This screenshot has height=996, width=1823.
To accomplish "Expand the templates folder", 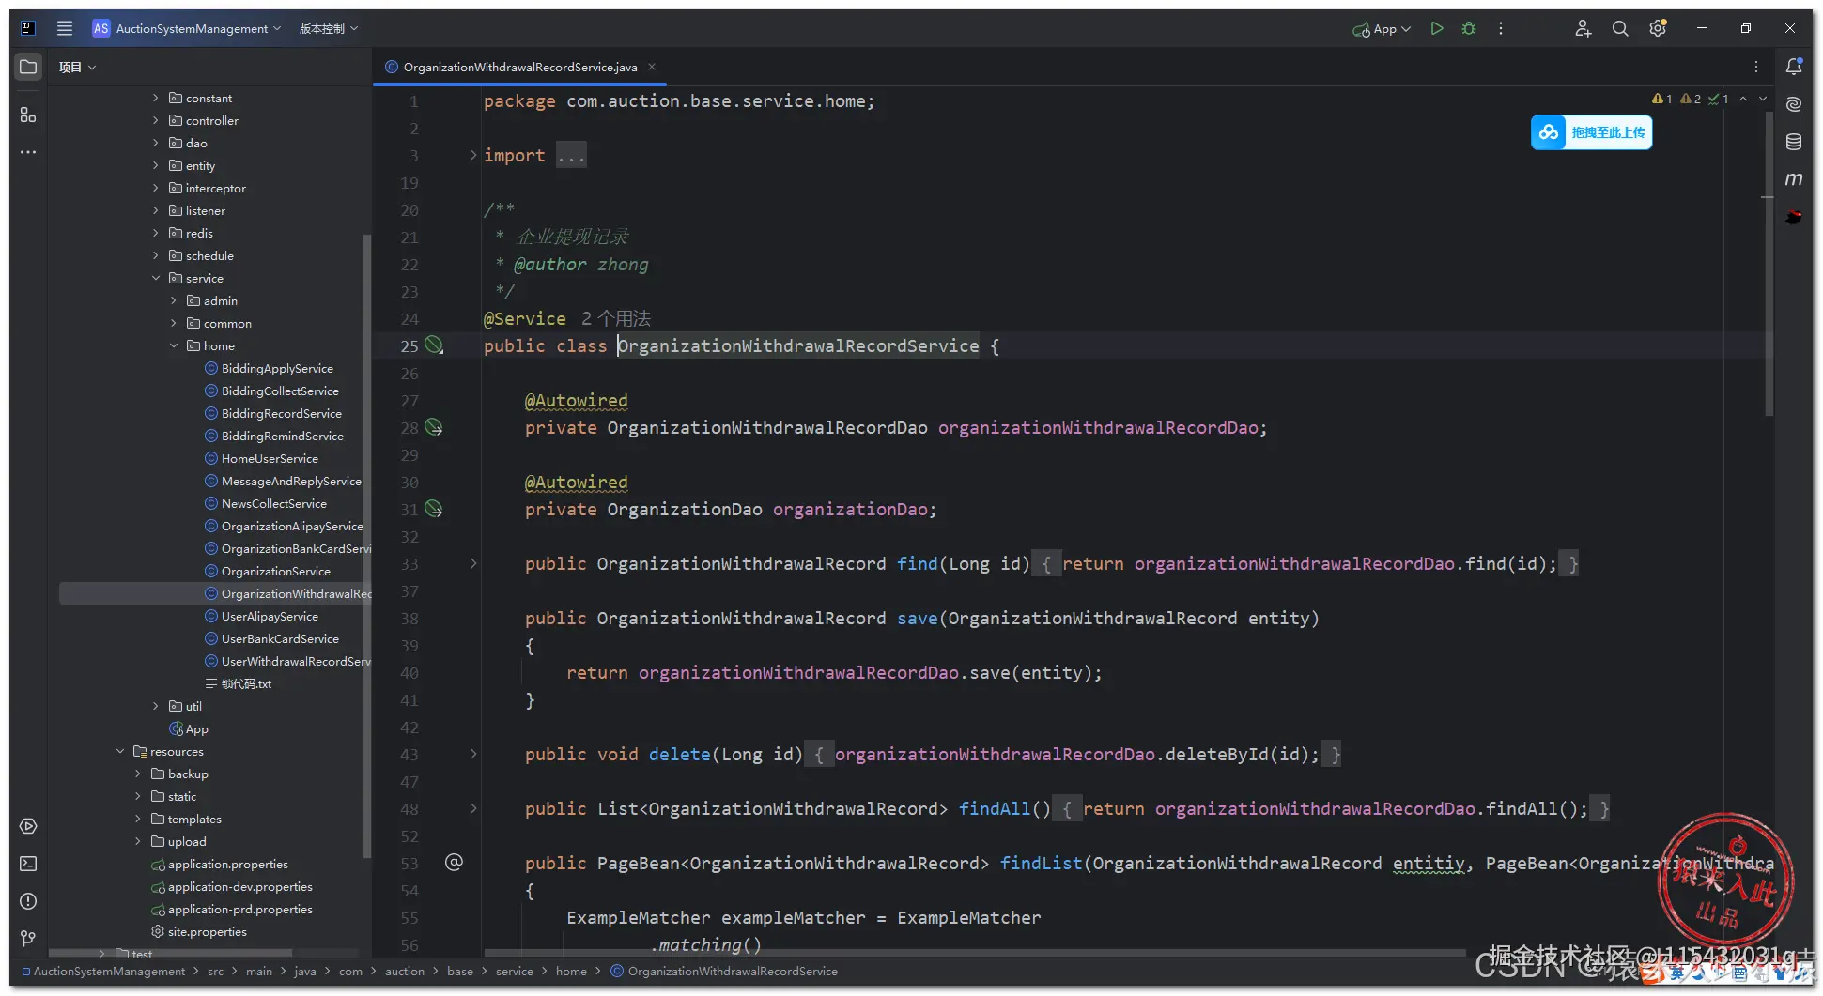I will pyautogui.click(x=138, y=819).
